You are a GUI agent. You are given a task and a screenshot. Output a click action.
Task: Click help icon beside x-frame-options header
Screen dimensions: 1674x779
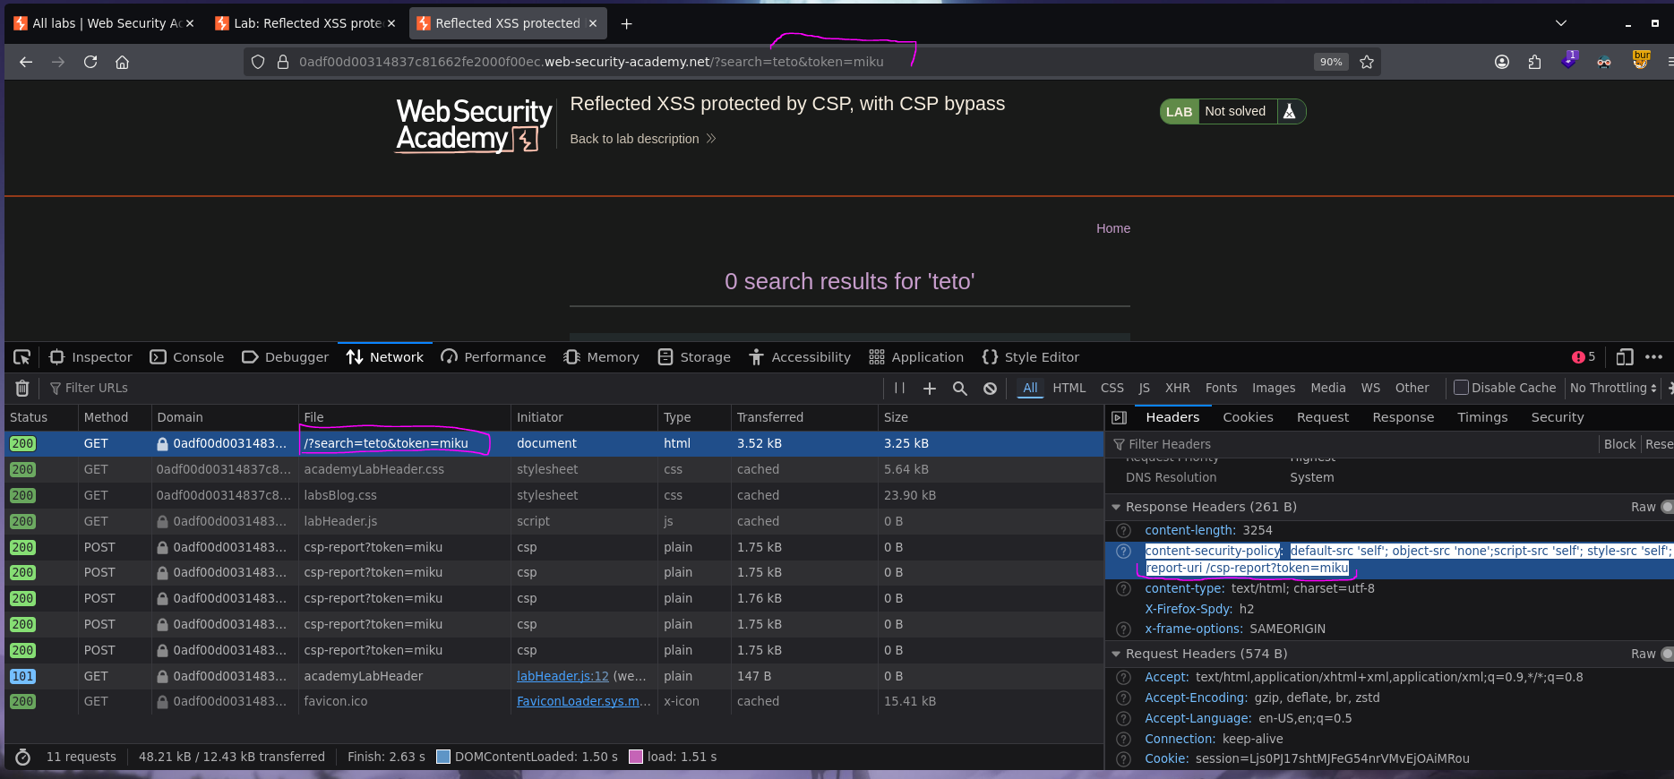[1124, 629]
